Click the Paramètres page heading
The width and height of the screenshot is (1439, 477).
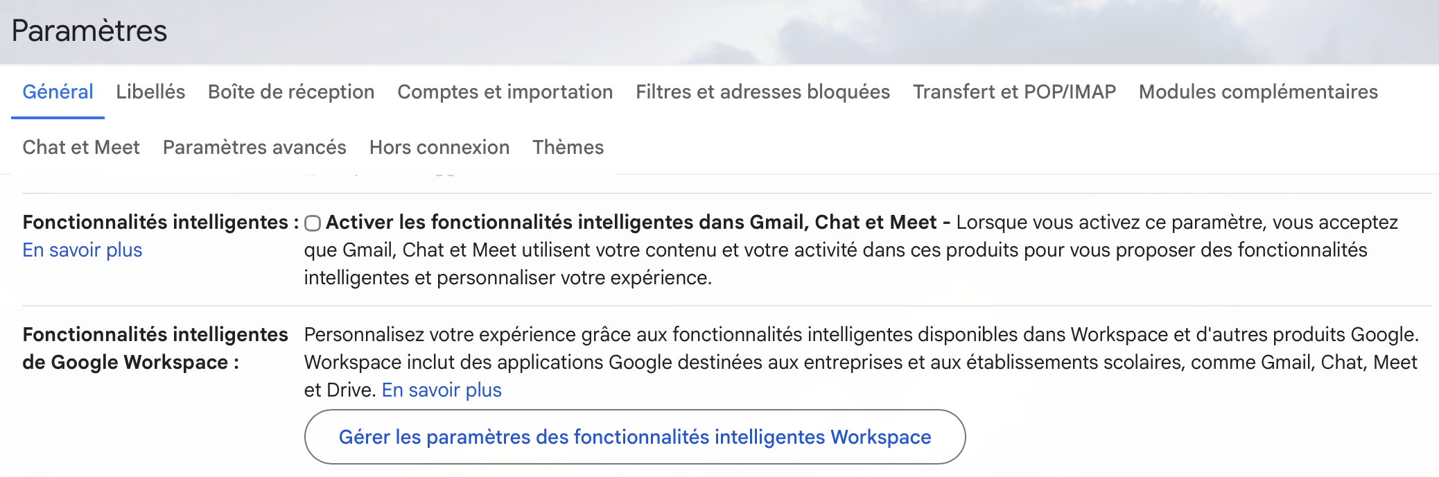coord(89,31)
